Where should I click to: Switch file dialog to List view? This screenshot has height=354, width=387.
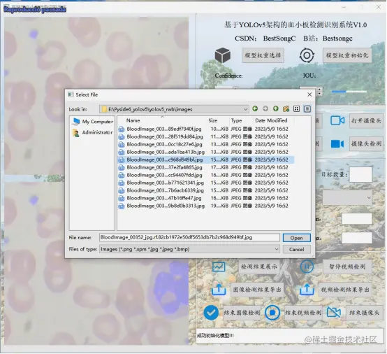tap(296, 108)
